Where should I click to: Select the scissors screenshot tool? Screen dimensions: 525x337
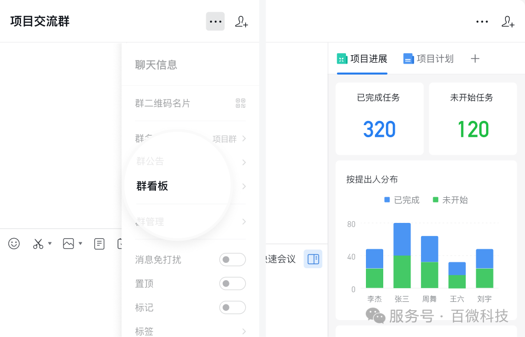click(37, 243)
